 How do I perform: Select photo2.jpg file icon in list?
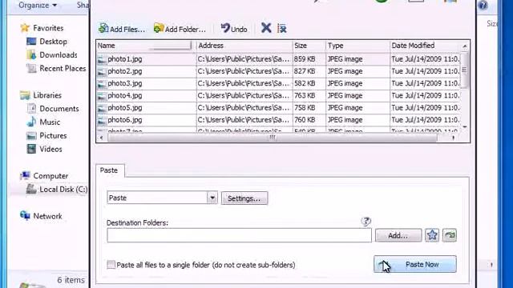pos(102,71)
